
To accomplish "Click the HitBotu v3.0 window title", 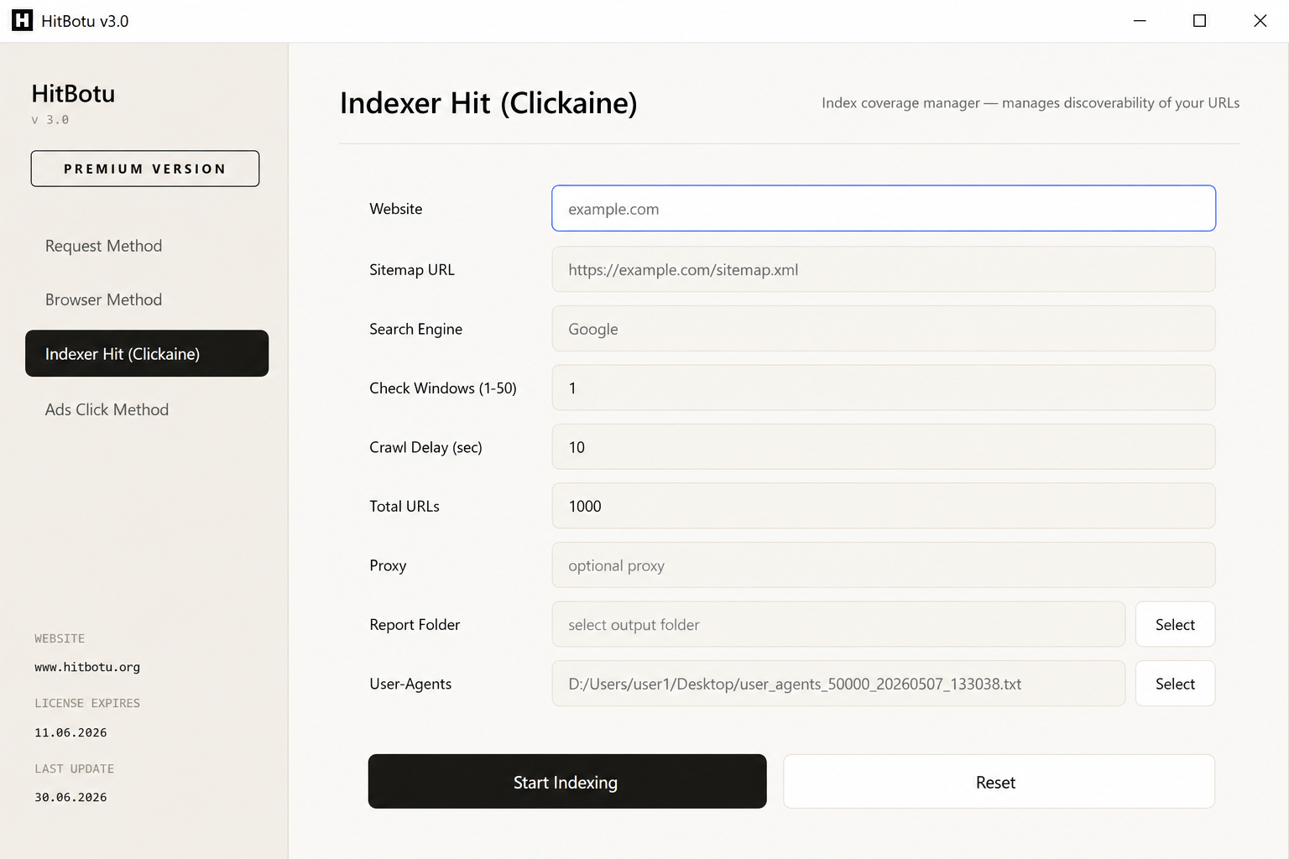I will click(x=85, y=21).
